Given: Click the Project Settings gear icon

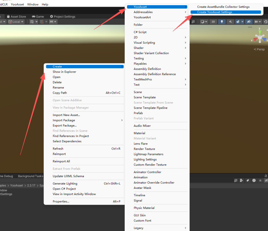Looking at the screenshot, I should coord(51,16).
